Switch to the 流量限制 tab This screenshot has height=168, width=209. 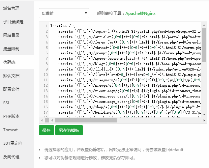pos(17,49)
